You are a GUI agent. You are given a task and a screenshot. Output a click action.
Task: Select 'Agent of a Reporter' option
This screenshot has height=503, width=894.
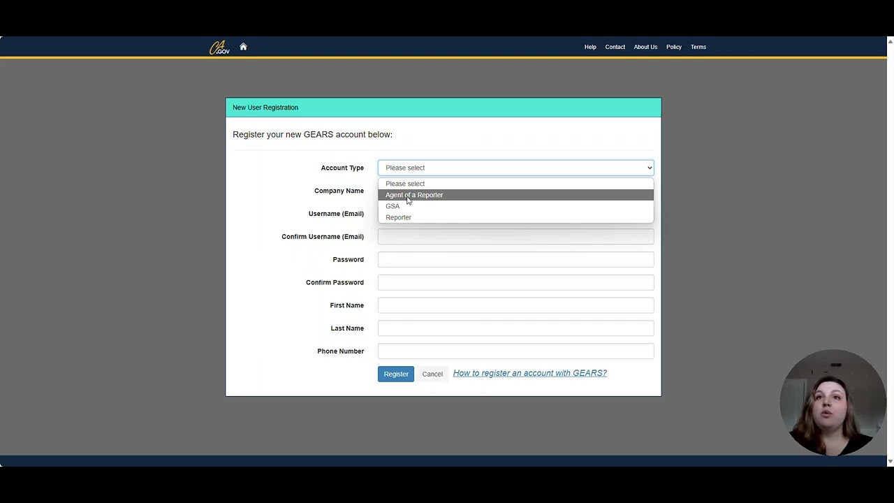coord(515,195)
